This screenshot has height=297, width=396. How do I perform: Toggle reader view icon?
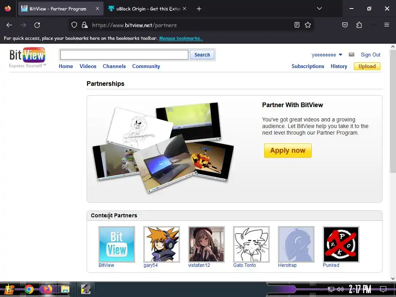[297, 25]
